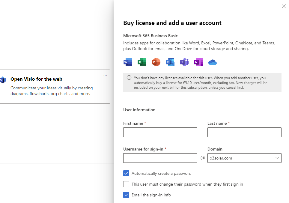Click the Visio card description text
Screen dimensions: 289x203
(x=52, y=91)
